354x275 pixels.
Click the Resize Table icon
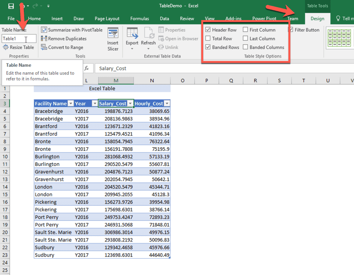(x=5, y=47)
